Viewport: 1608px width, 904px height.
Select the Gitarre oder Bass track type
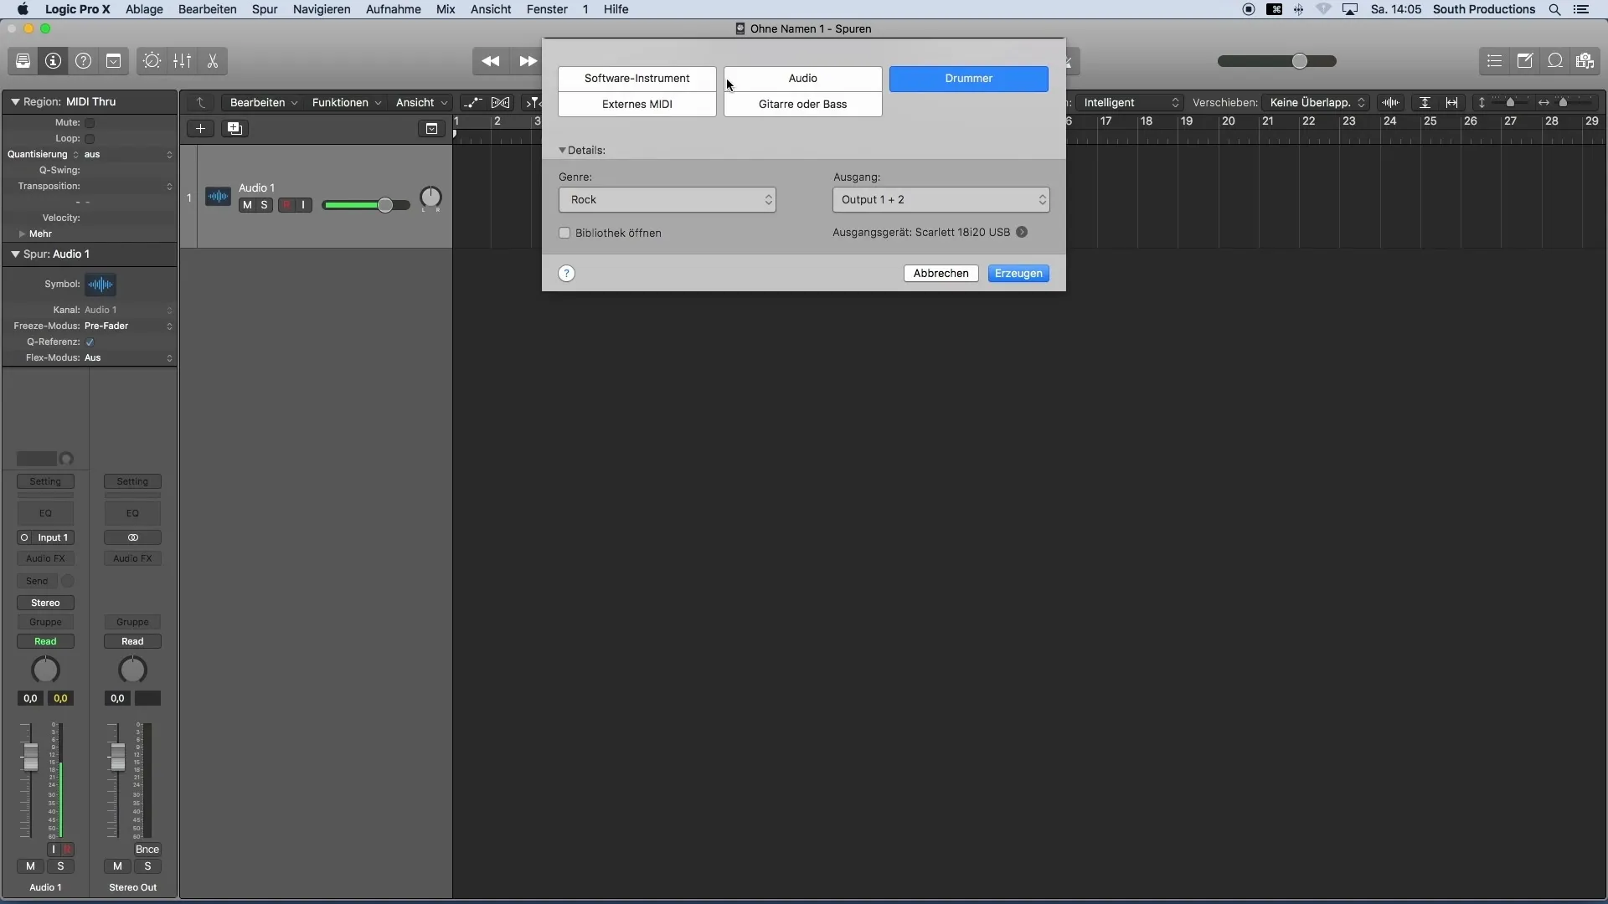click(803, 105)
